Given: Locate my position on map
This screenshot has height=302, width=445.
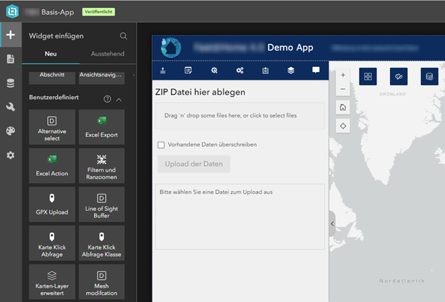Looking at the screenshot, I should click(343, 126).
